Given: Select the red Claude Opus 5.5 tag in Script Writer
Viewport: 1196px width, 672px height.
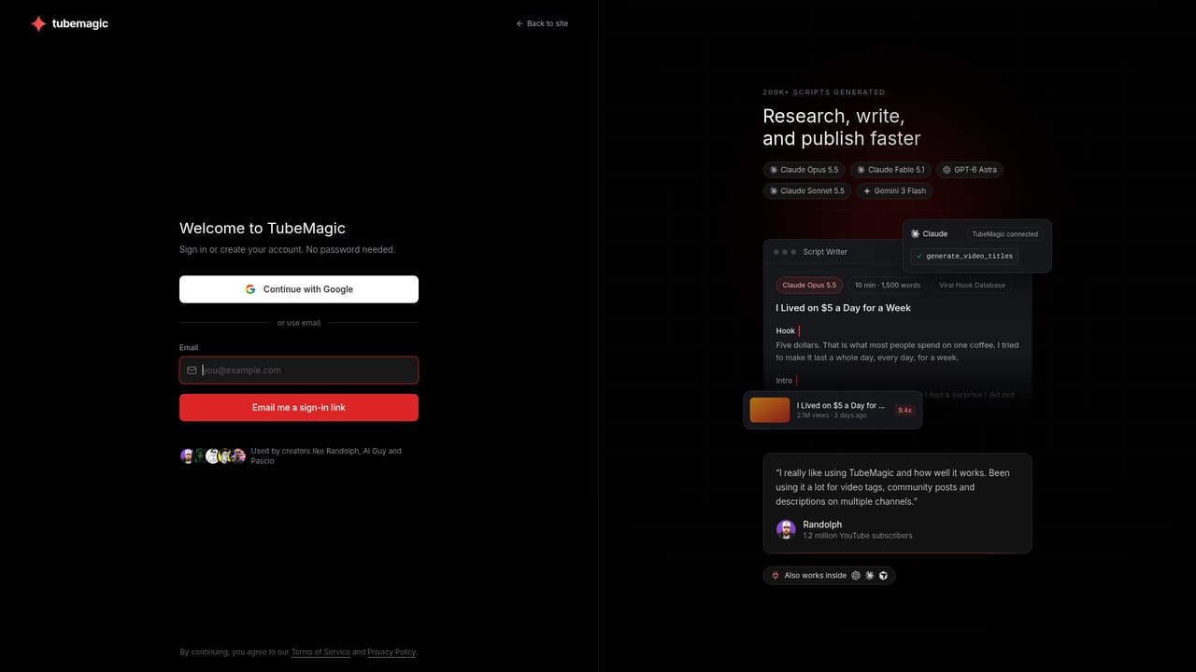Looking at the screenshot, I should [x=809, y=285].
